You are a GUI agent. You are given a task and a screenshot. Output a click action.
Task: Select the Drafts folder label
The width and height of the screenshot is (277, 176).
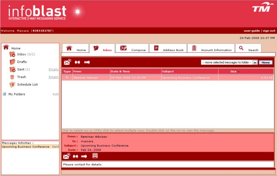pyautogui.click(x=22, y=62)
